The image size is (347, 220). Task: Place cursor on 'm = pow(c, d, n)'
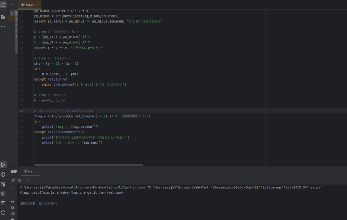pos(49,101)
